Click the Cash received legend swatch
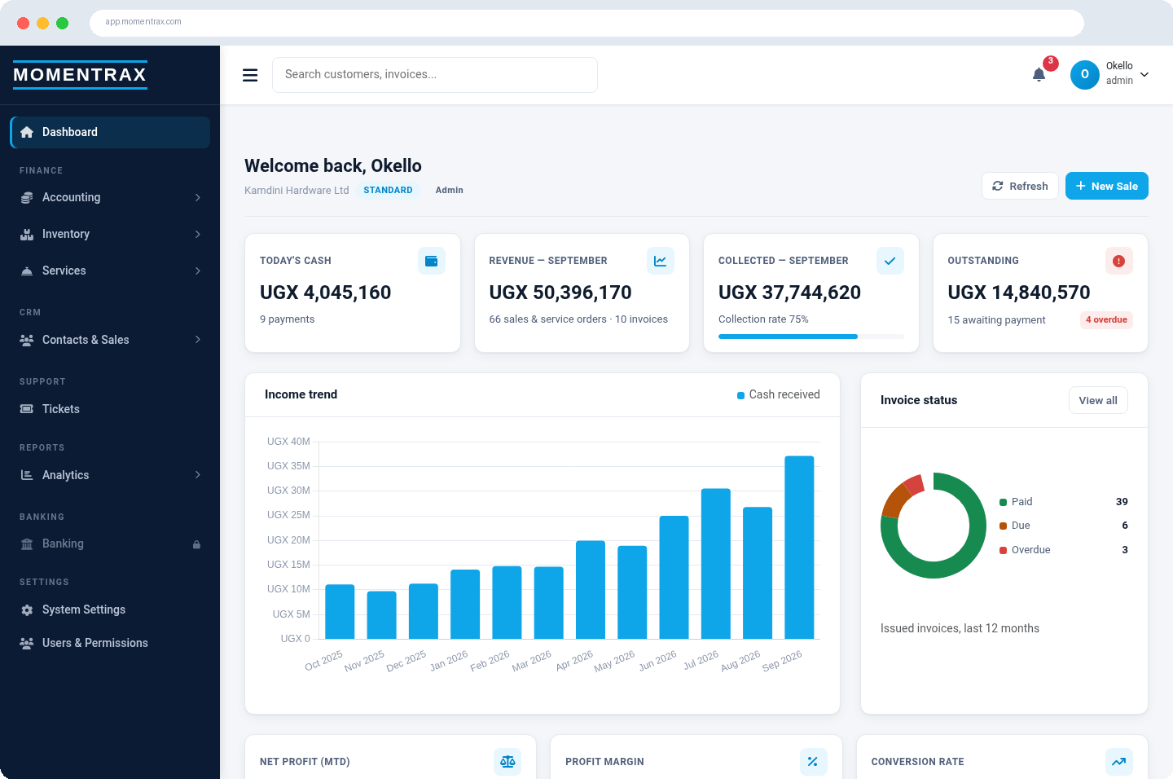Image resolution: width=1173 pixels, height=779 pixels. click(740, 395)
